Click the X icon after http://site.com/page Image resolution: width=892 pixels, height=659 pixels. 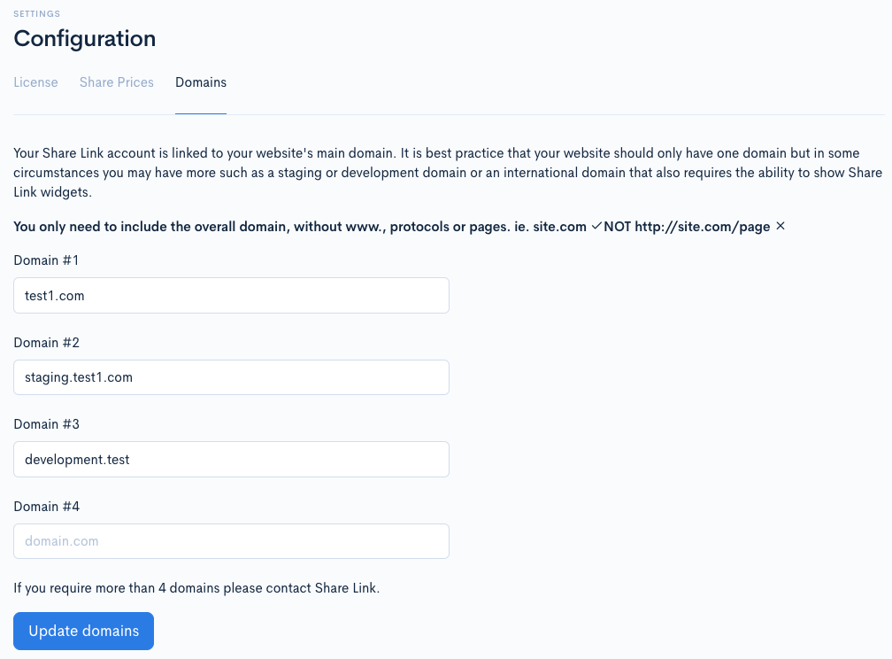(780, 226)
